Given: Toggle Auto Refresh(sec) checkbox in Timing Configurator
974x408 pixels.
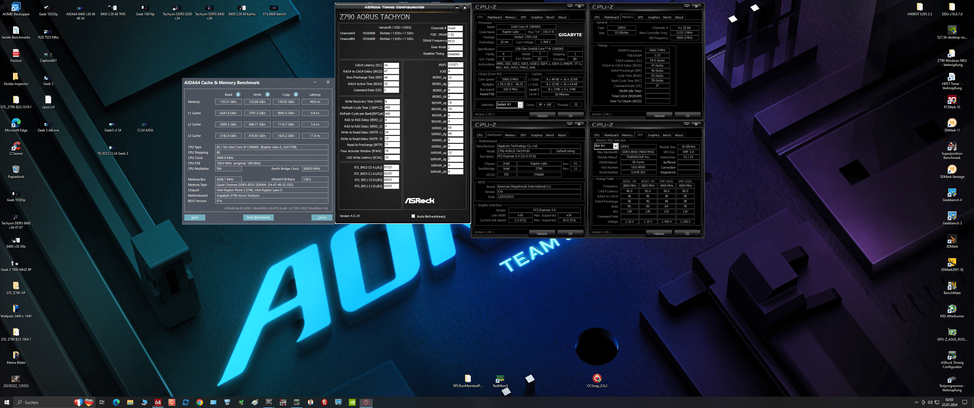Looking at the screenshot, I should click(413, 216).
